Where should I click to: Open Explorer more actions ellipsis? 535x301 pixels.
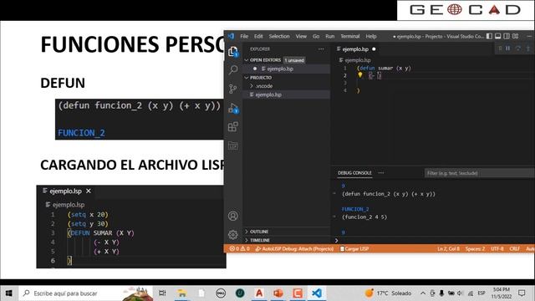click(321, 49)
